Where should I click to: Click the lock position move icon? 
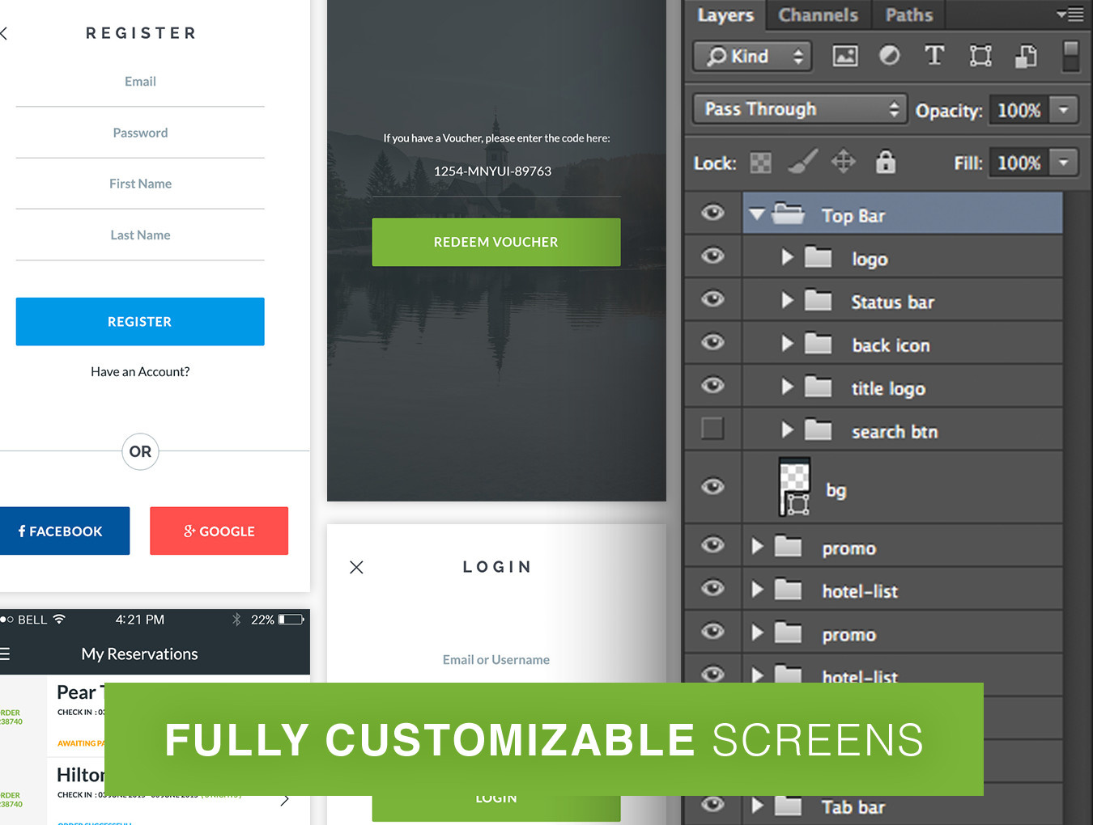click(x=843, y=162)
